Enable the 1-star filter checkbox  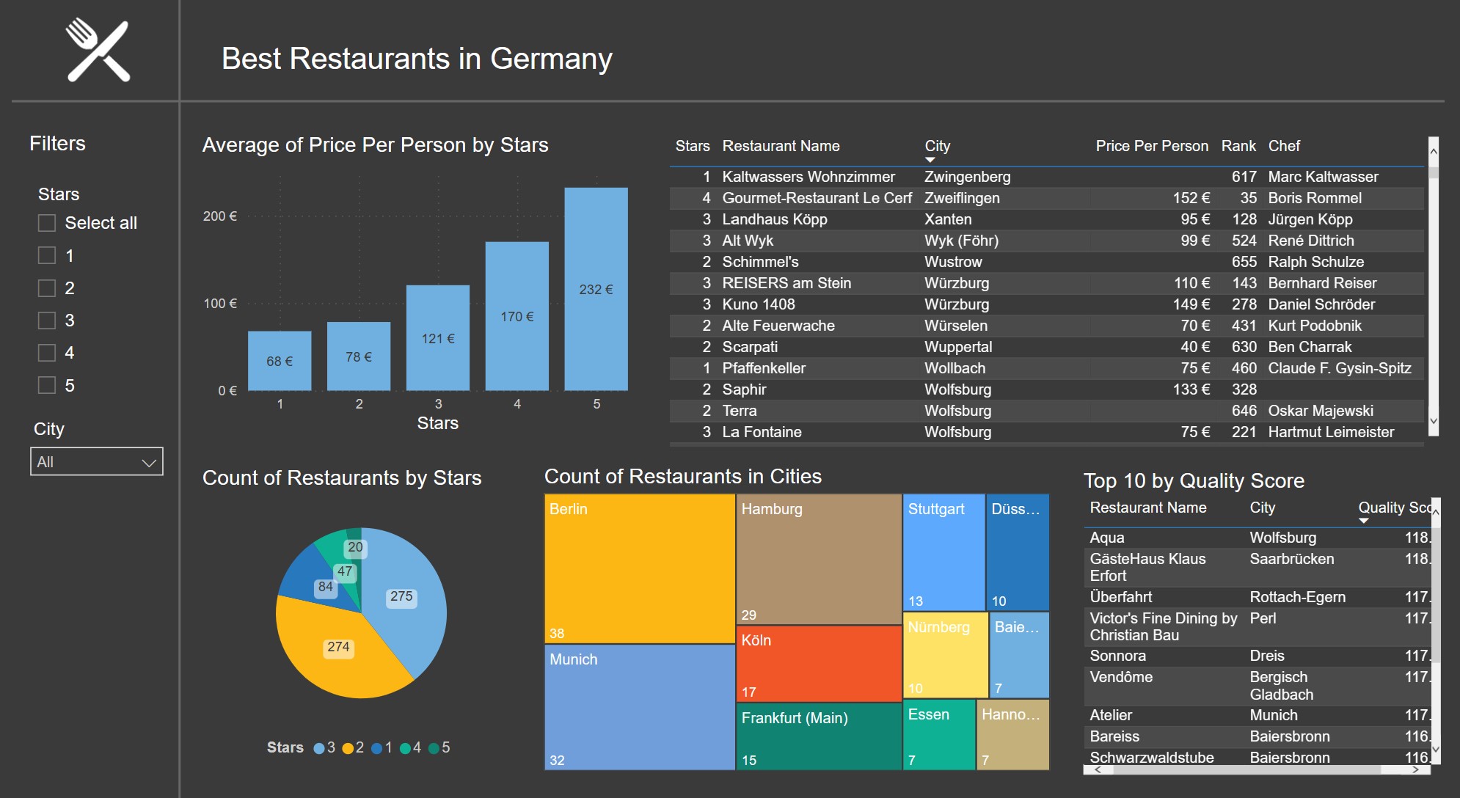[46, 256]
